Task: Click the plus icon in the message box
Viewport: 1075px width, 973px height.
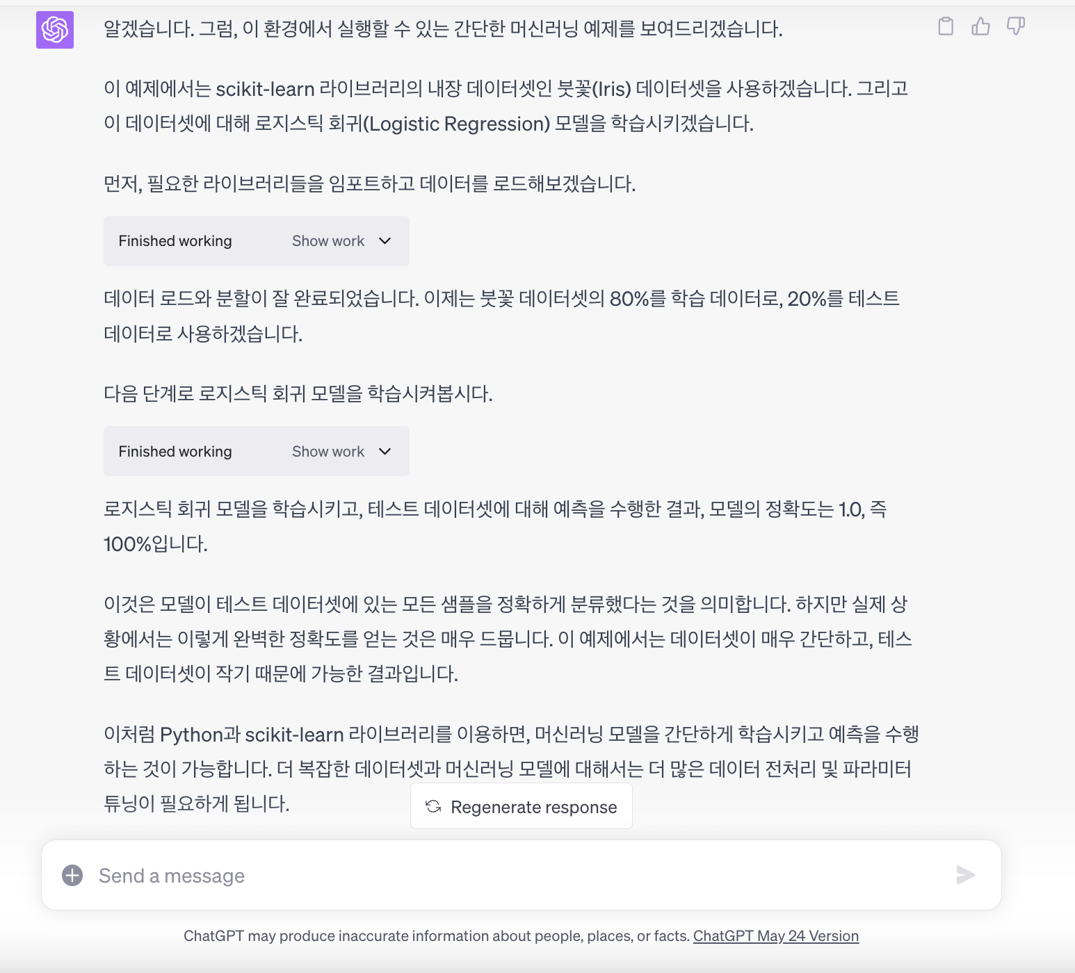Action: [x=72, y=875]
